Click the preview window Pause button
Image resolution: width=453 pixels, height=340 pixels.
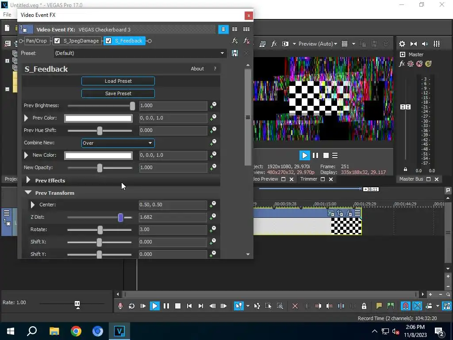click(x=315, y=155)
